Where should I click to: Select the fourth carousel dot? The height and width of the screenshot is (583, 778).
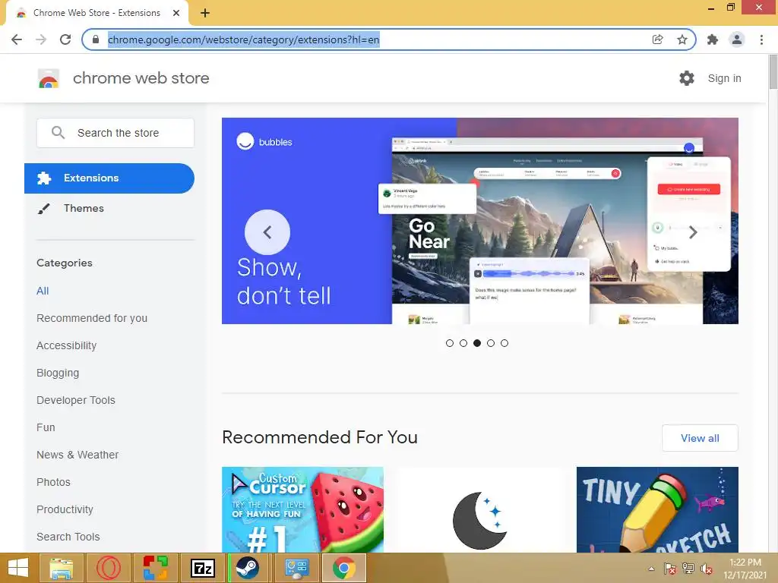pos(491,343)
